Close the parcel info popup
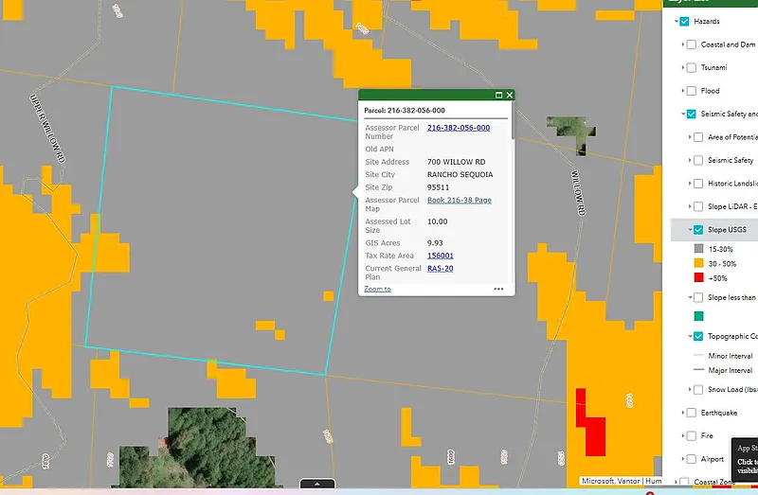758x495 pixels. click(x=510, y=95)
